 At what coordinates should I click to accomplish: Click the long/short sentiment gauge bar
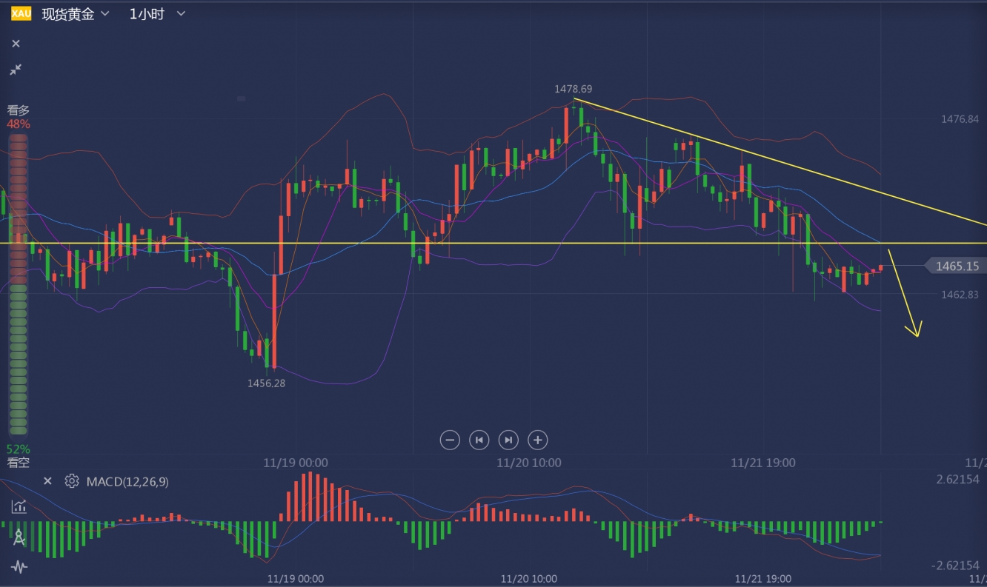tap(19, 285)
